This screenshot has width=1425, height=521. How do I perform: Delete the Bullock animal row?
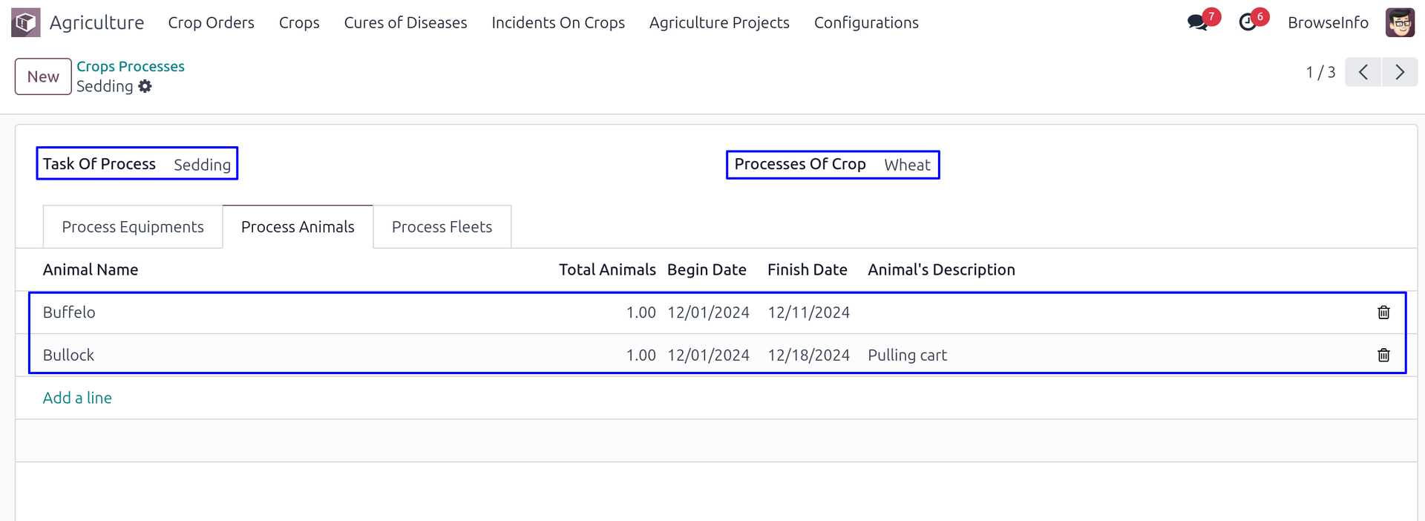[x=1383, y=355]
